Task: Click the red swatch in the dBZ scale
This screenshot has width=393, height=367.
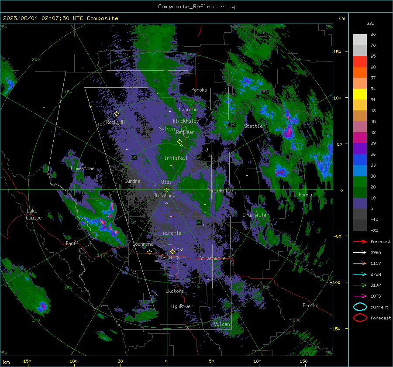Action: (x=360, y=62)
